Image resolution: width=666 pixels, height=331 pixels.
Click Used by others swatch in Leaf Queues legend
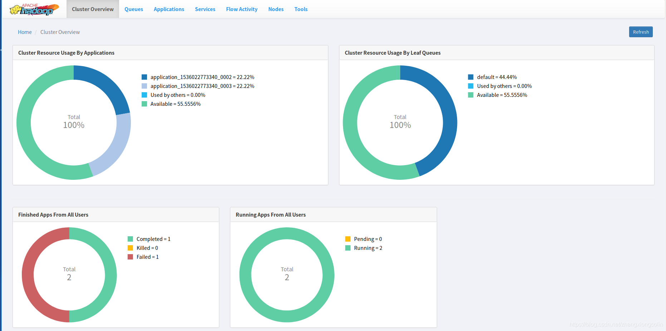click(x=471, y=86)
